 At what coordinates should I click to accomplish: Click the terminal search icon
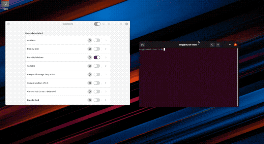pyautogui.click(x=212, y=45)
